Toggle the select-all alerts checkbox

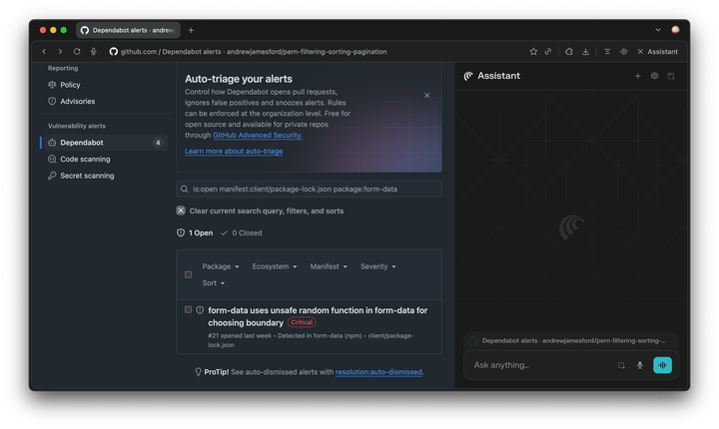[188, 274]
